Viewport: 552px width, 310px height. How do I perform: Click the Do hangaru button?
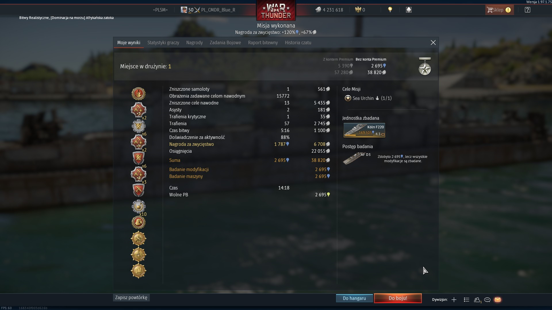(x=354, y=298)
